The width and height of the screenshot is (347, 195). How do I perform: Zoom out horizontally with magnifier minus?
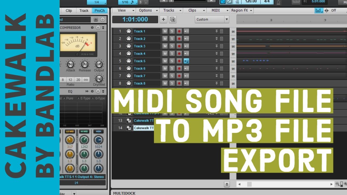pyautogui.click(x=338, y=184)
